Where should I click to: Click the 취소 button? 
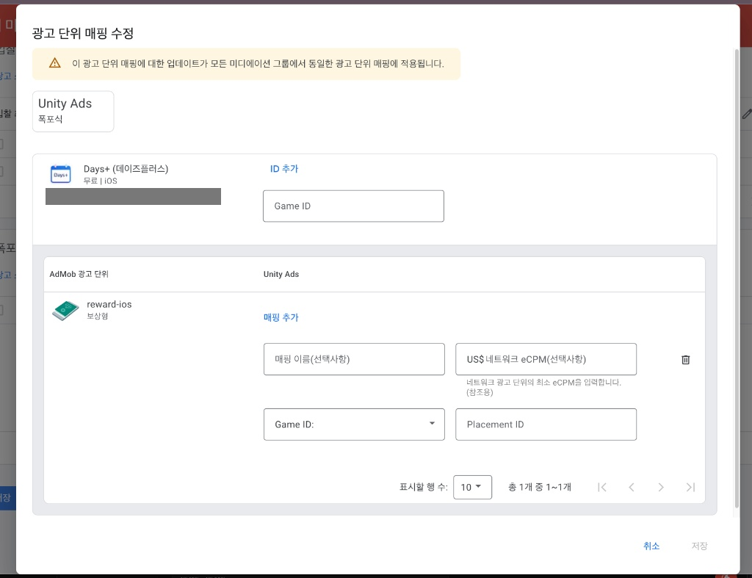(651, 546)
